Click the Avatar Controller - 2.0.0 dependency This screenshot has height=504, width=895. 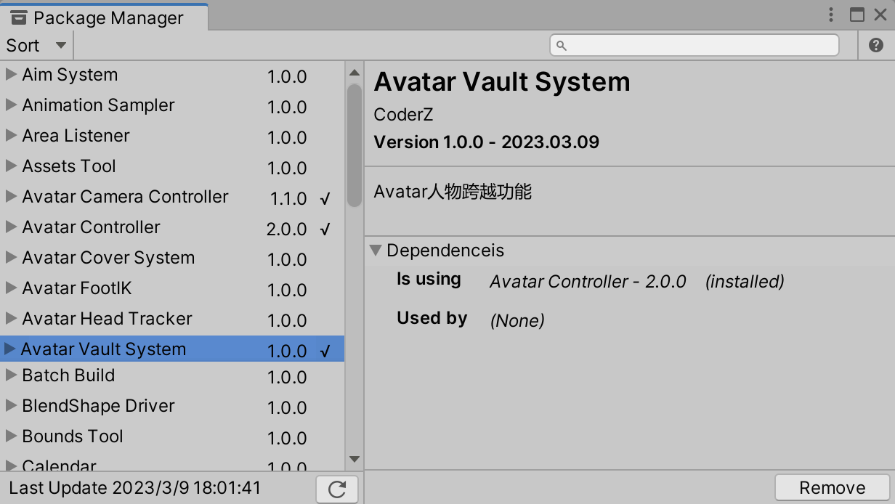tap(588, 281)
